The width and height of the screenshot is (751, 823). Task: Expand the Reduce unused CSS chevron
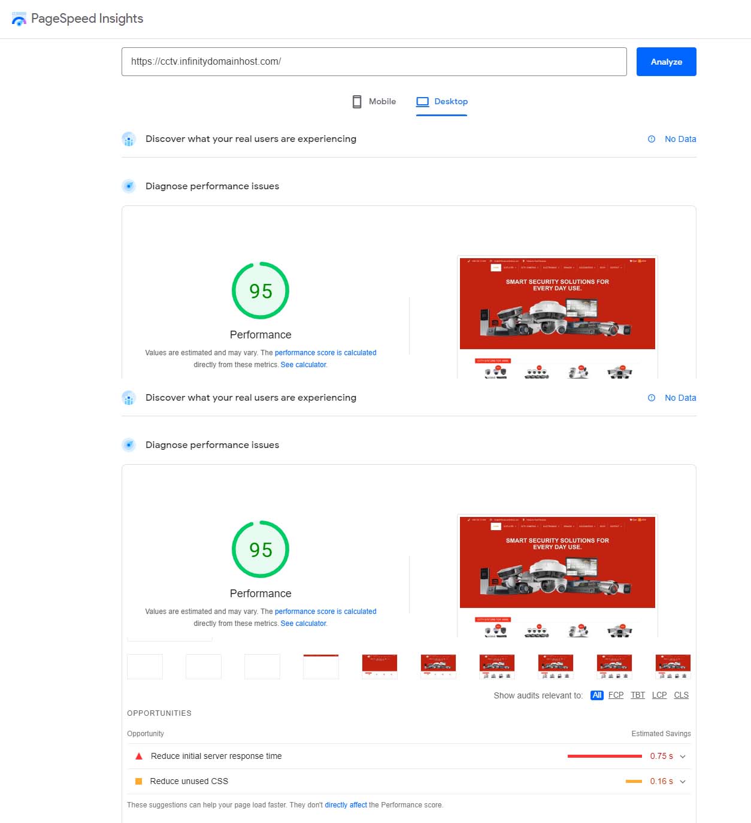point(683,782)
